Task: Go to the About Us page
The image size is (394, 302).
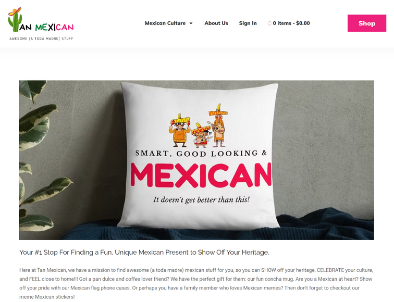Action: point(216,23)
